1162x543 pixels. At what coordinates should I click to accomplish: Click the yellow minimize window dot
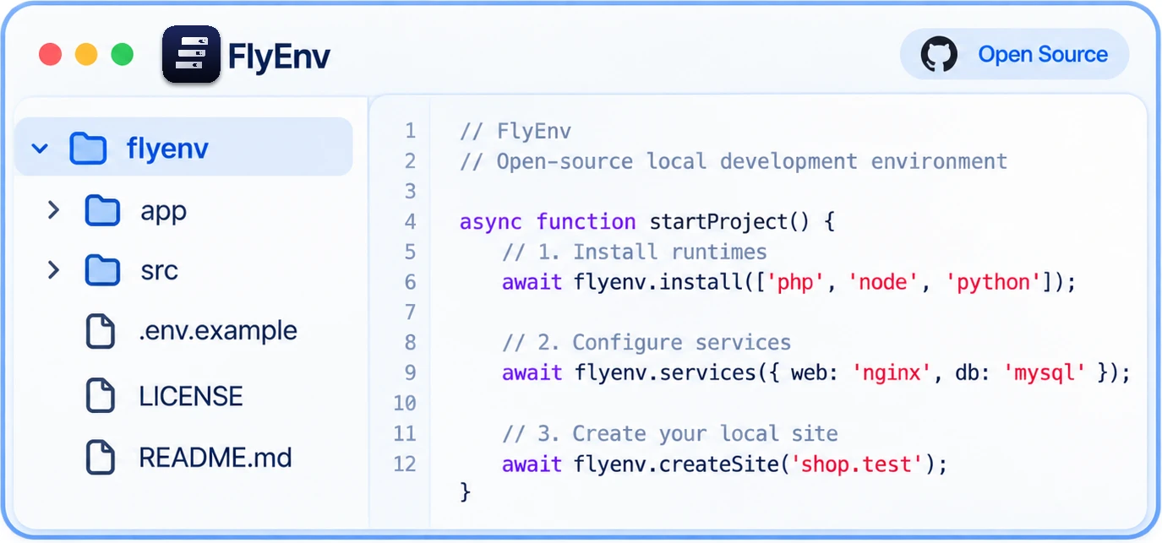pos(86,55)
